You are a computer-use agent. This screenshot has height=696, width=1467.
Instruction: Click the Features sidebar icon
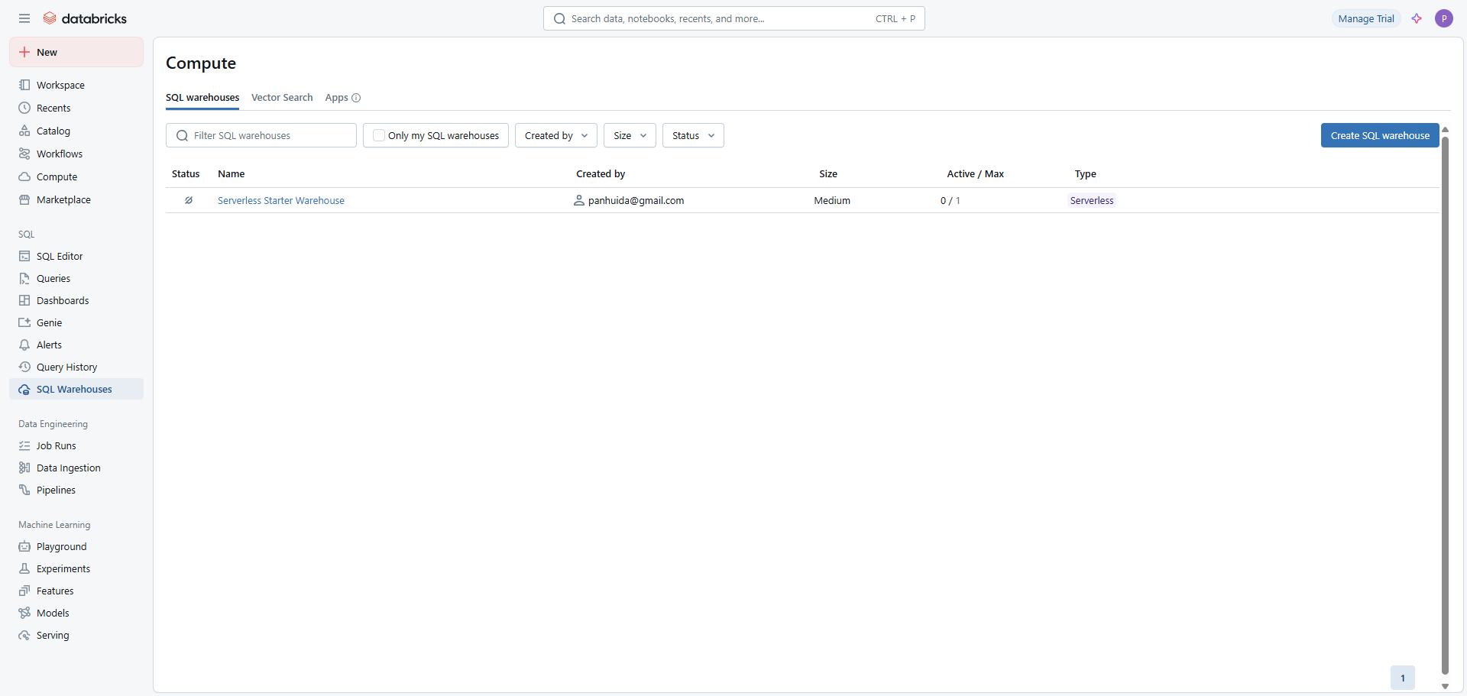[x=24, y=591]
